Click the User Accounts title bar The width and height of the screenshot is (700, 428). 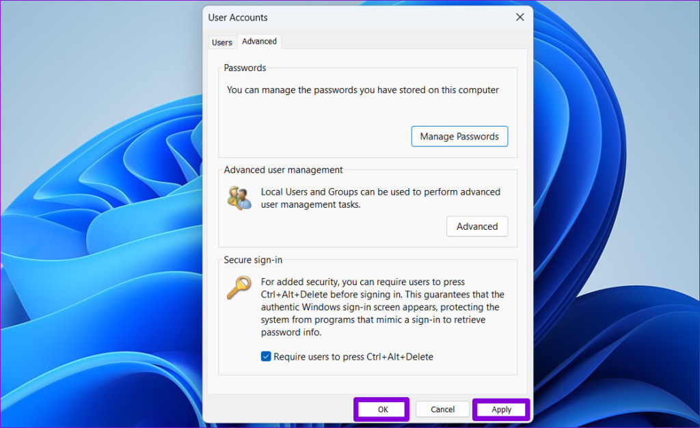pyautogui.click(x=342, y=17)
